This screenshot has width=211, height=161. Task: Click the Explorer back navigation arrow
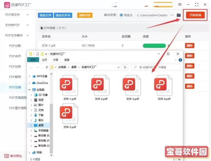(31, 67)
